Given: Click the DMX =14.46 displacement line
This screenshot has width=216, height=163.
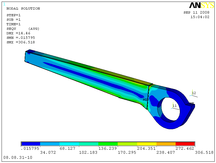Looking at the screenshot, I should point(18,33).
